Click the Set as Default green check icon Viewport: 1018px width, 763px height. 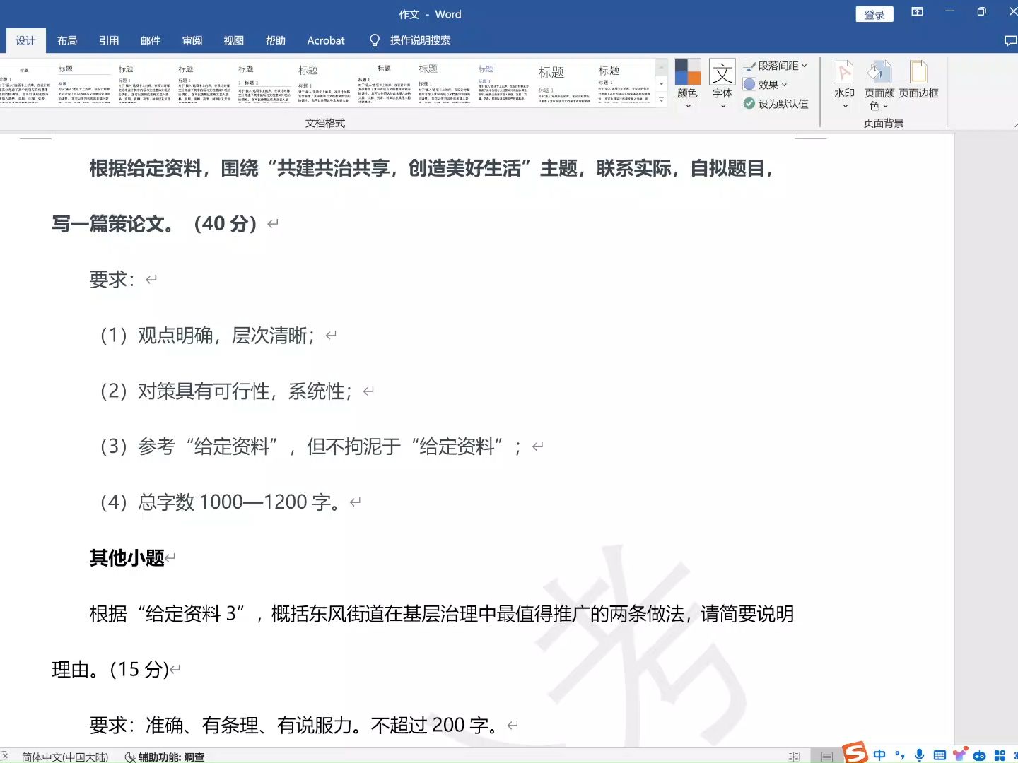coord(749,103)
